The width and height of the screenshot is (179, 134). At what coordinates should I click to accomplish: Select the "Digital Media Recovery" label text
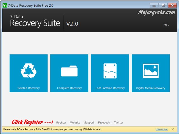(151, 88)
